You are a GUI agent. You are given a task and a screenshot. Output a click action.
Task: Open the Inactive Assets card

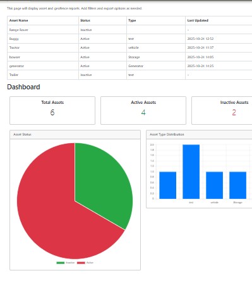[x=222, y=111]
